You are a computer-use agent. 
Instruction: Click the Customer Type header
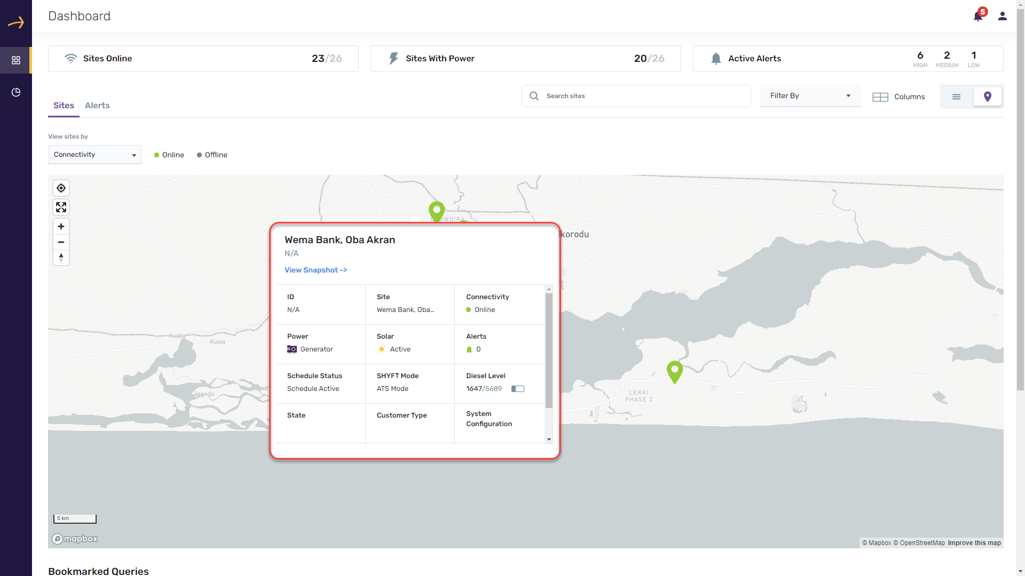click(x=401, y=415)
